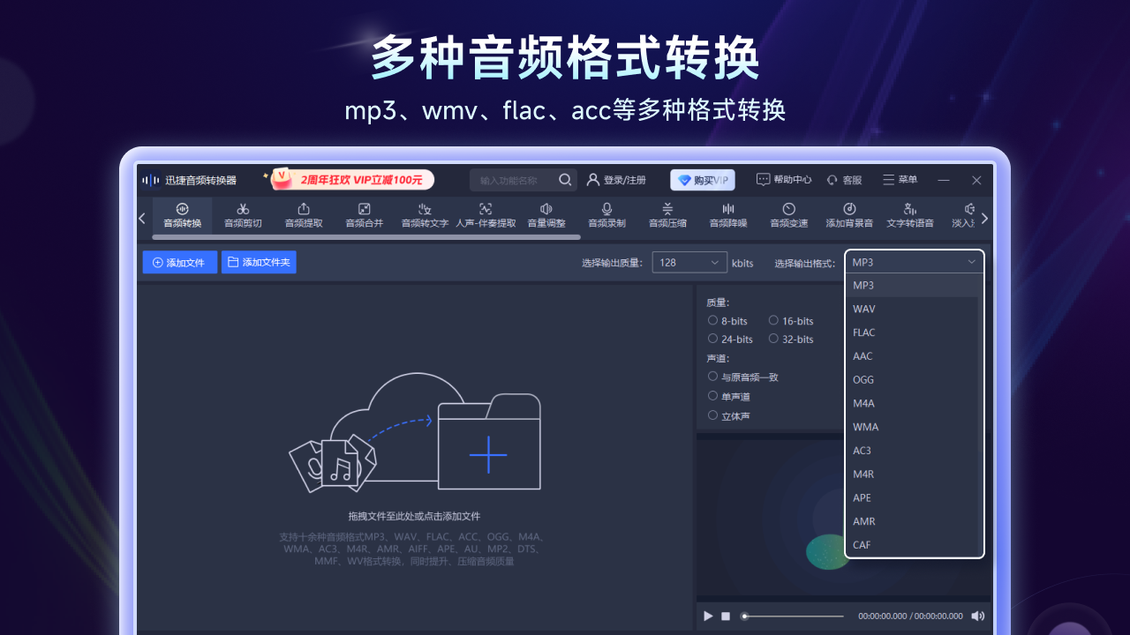Screen dimensions: 1130x635
Task: Open the 音频合并 audio merge tool
Action: (x=364, y=215)
